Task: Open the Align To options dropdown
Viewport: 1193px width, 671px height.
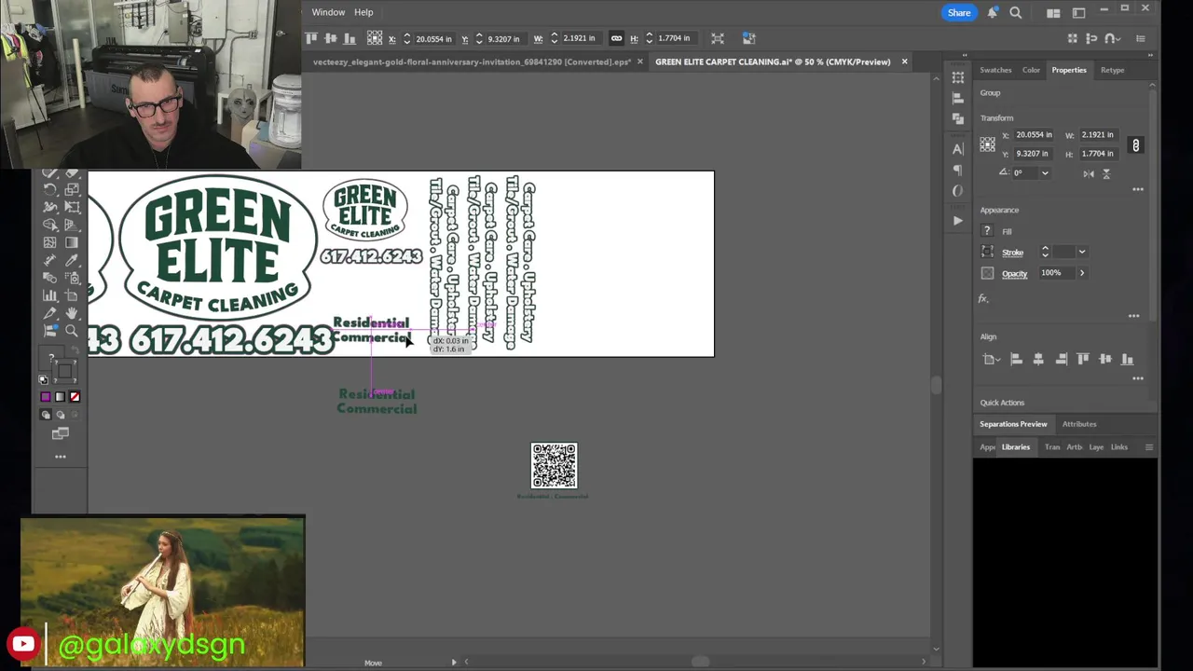Action: pos(992,359)
